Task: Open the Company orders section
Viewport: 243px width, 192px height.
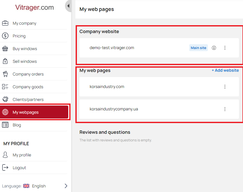Action: 28,74
